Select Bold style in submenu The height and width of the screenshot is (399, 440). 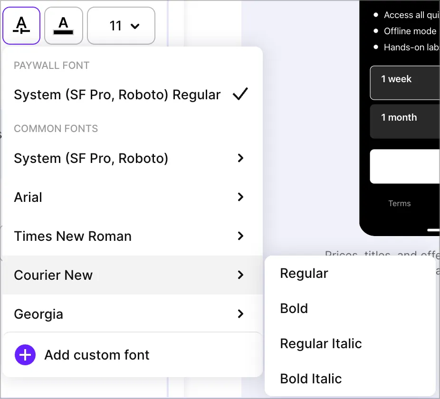click(x=294, y=309)
